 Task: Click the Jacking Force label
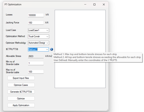(12, 23)
